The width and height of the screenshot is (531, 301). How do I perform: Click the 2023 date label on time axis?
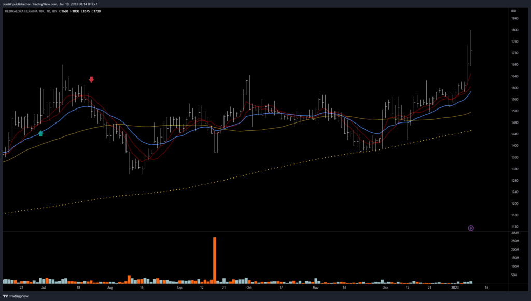[455, 286]
